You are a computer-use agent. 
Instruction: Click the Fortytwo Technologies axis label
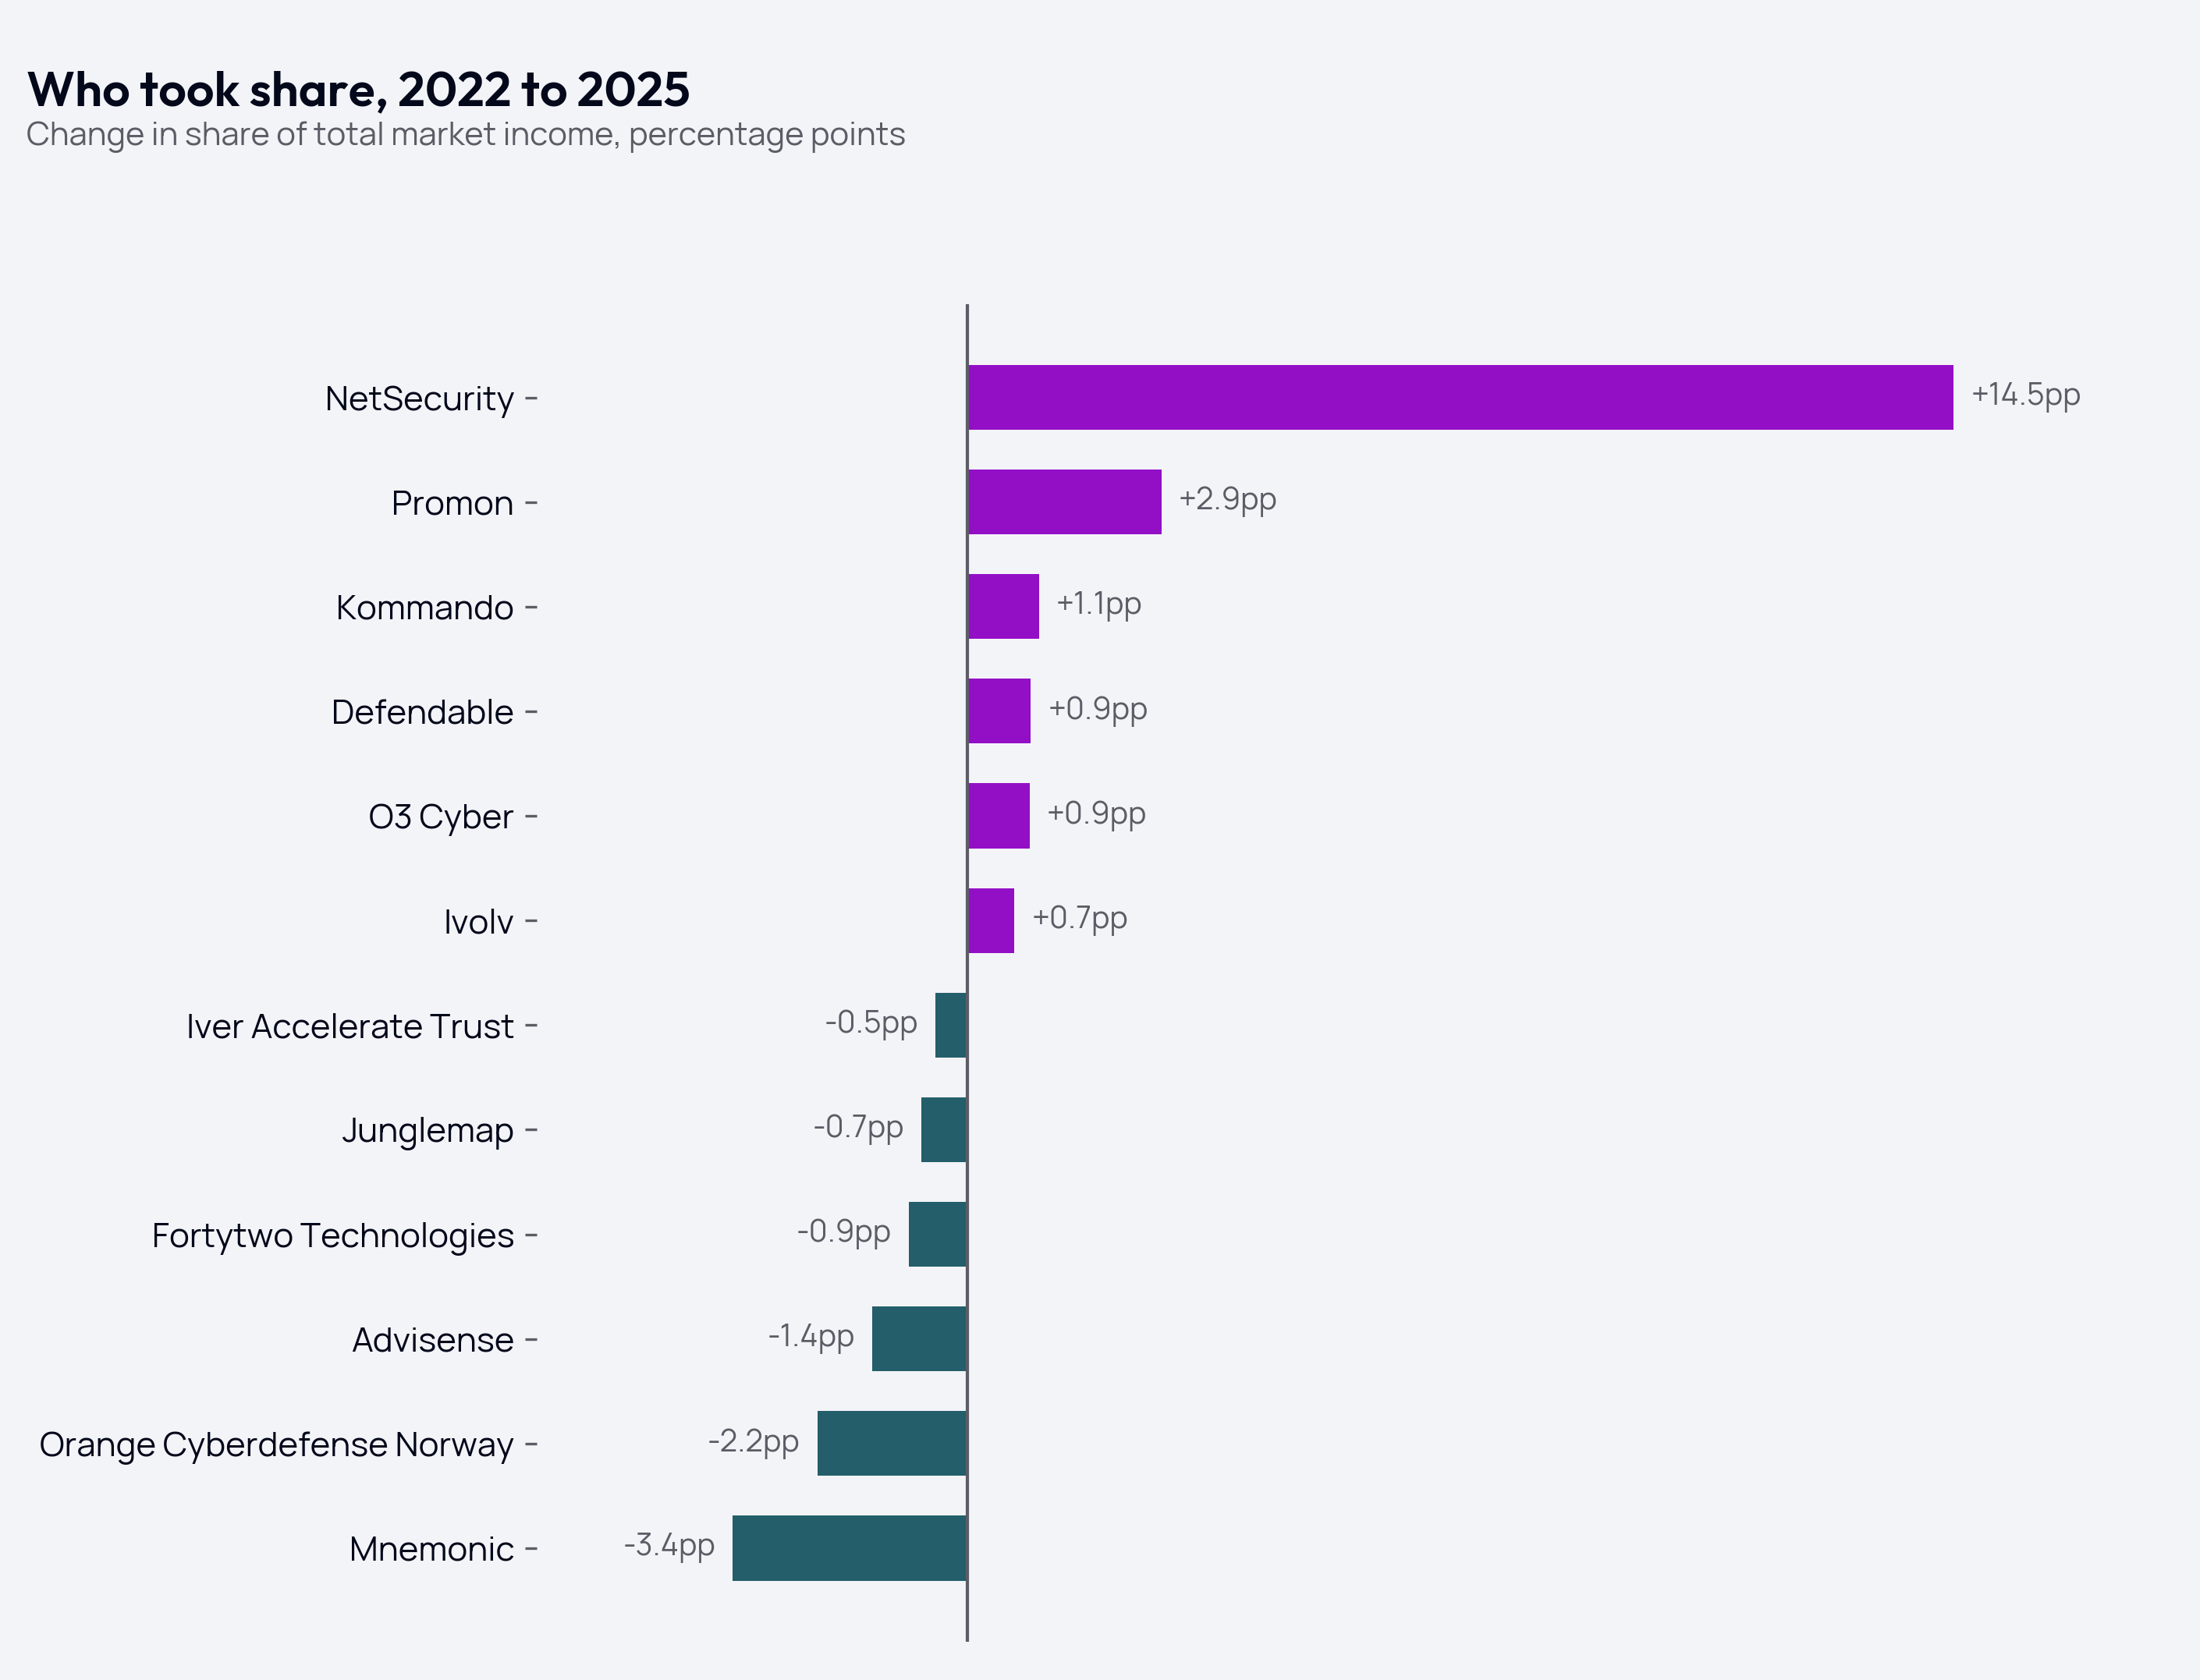coord(333,1235)
